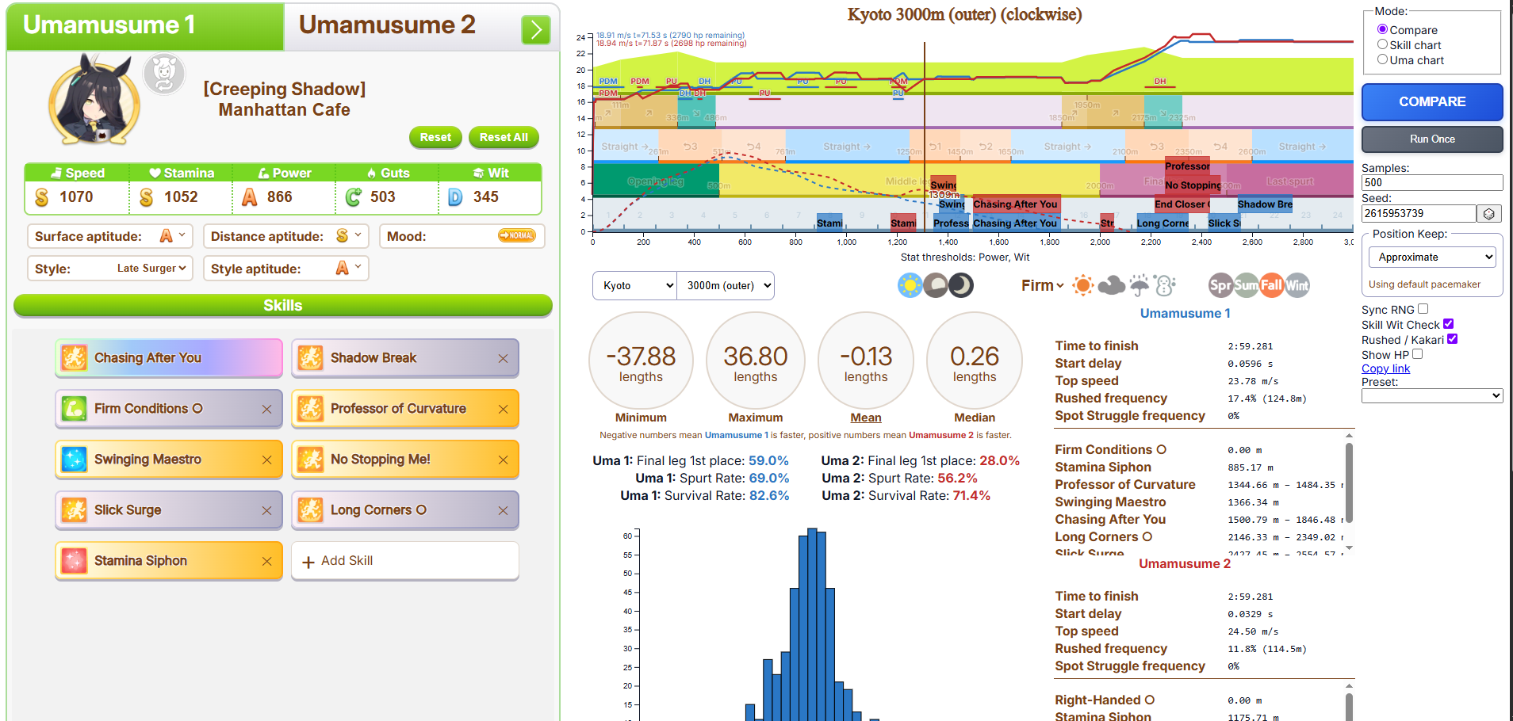1513x721 pixels.
Task: Open the 3000m (outer) course dropdown
Action: pyautogui.click(x=726, y=285)
